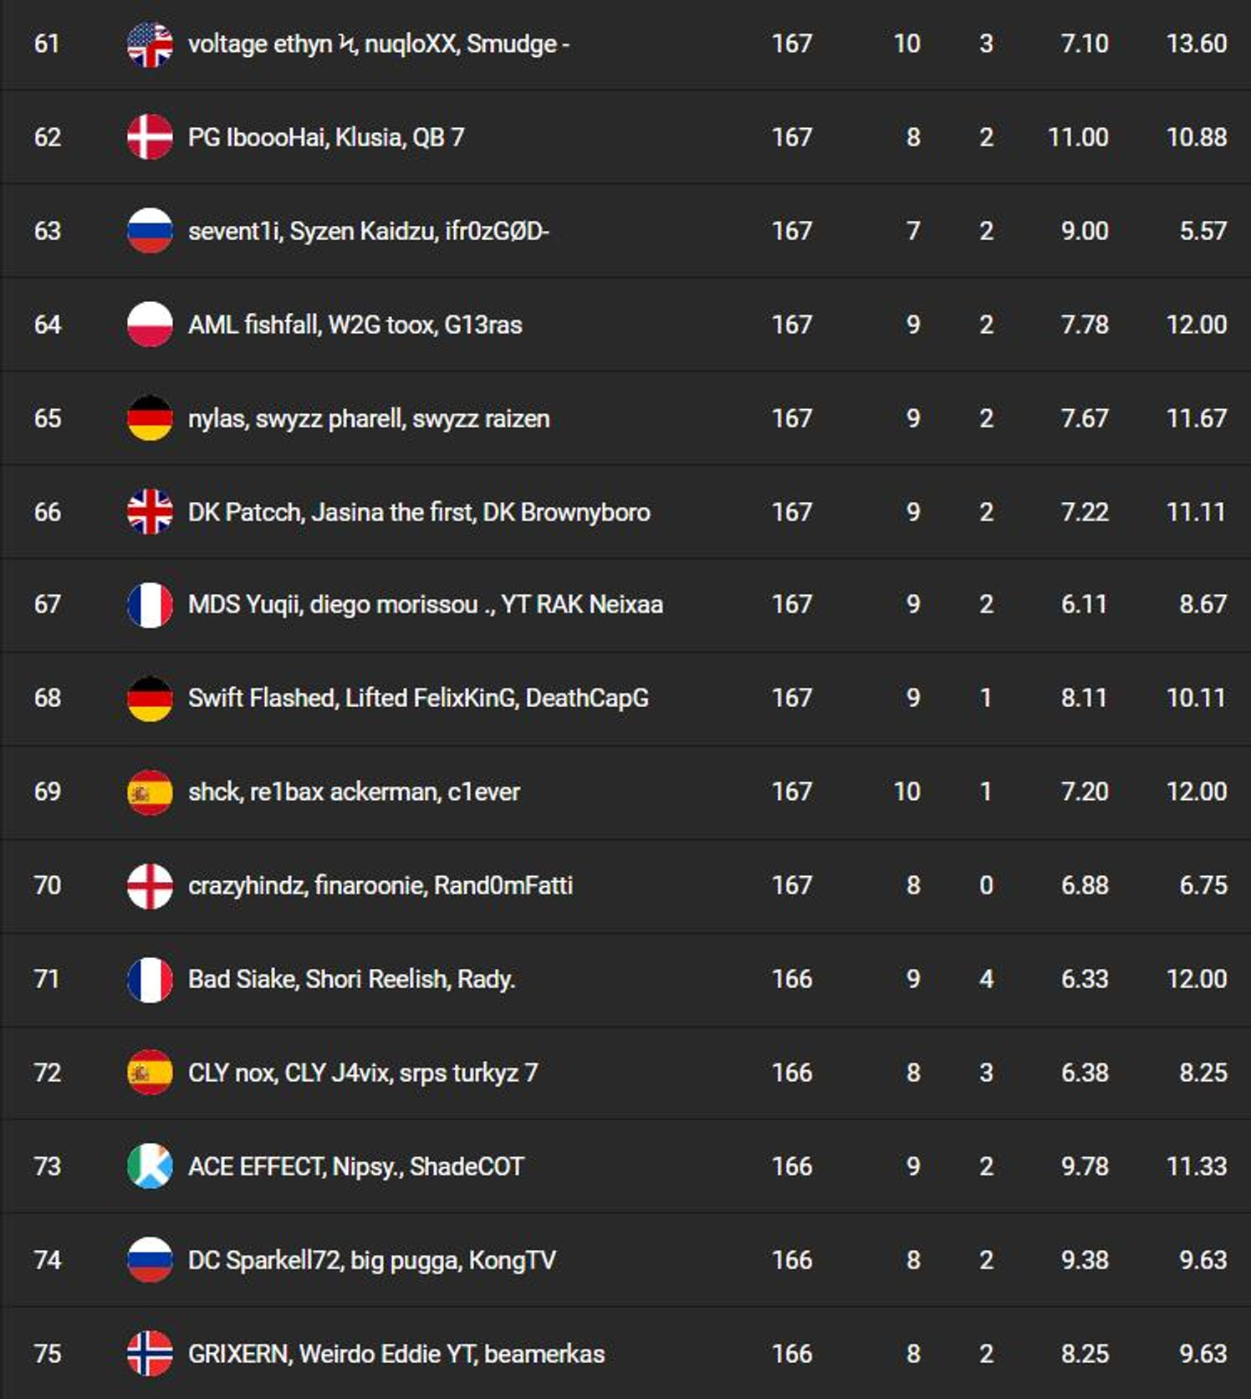The width and height of the screenshot is (1251, 1399).
Task: Click the UK flag beside DK Patcch
Action: [x=150, y=511]
